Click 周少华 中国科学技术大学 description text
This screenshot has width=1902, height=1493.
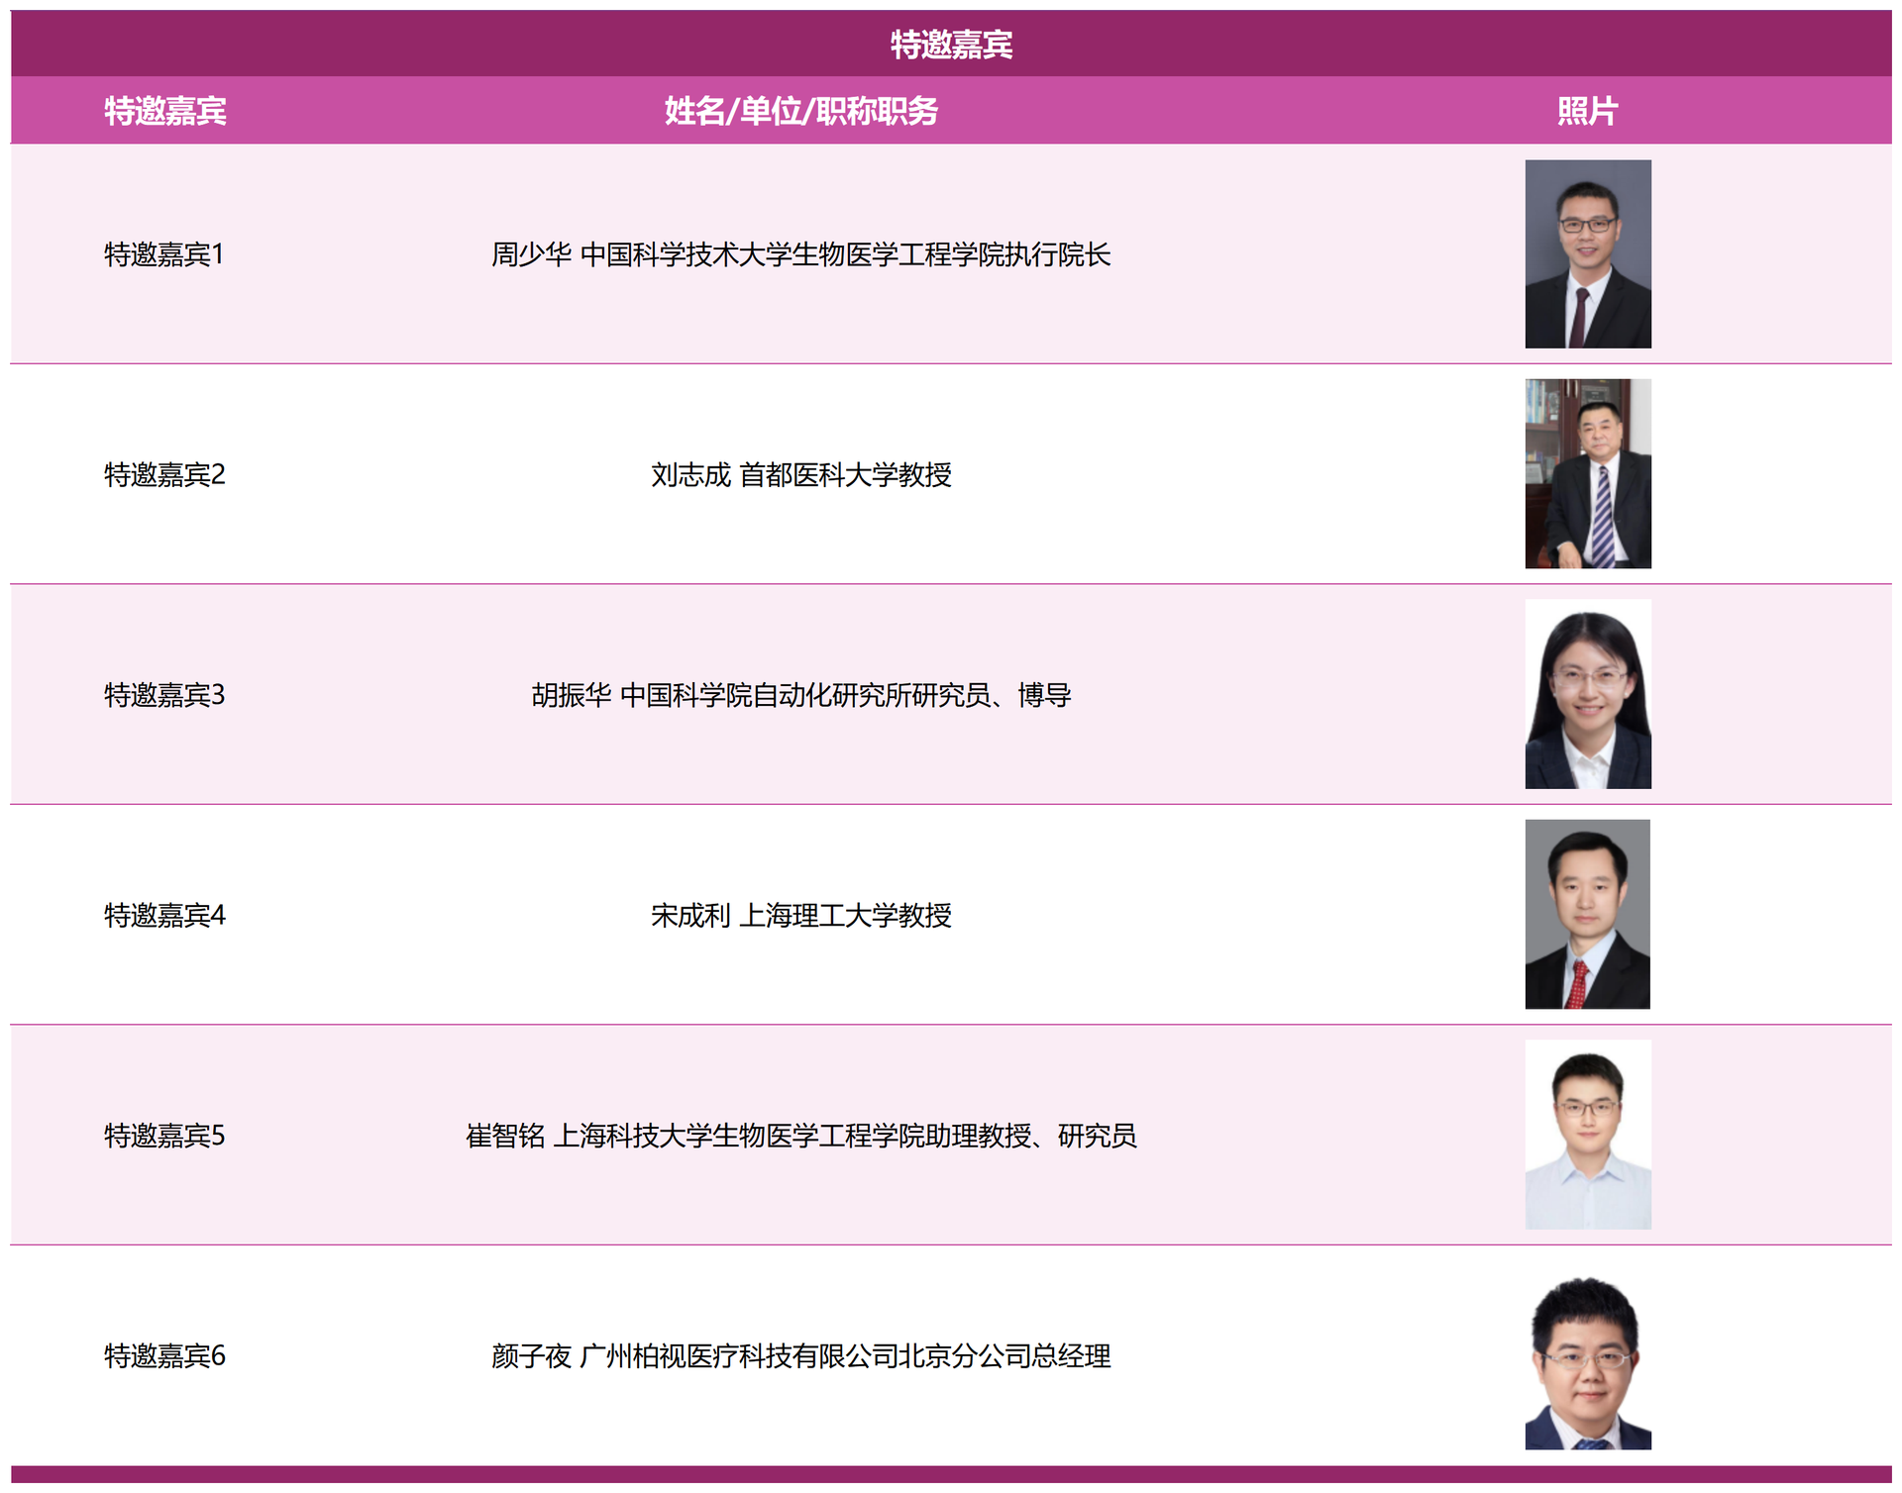click(801, 254)
